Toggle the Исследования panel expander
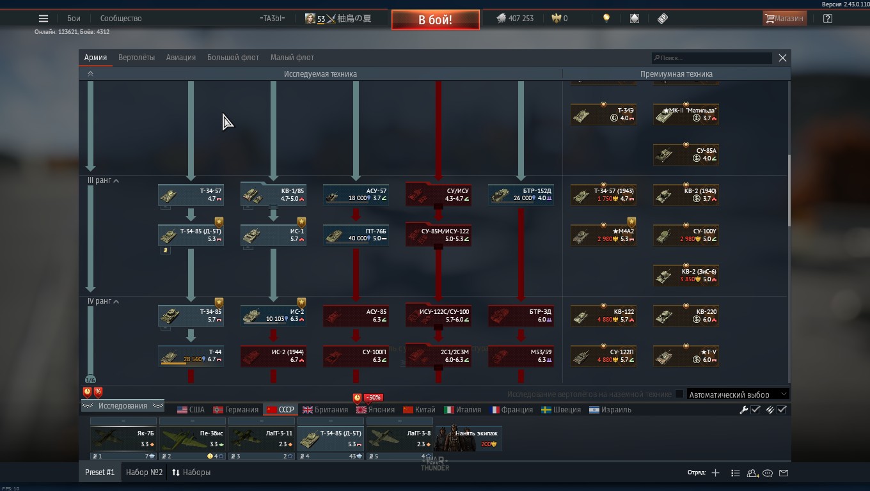This screenshot has height=491, width=870. point(123,406)
